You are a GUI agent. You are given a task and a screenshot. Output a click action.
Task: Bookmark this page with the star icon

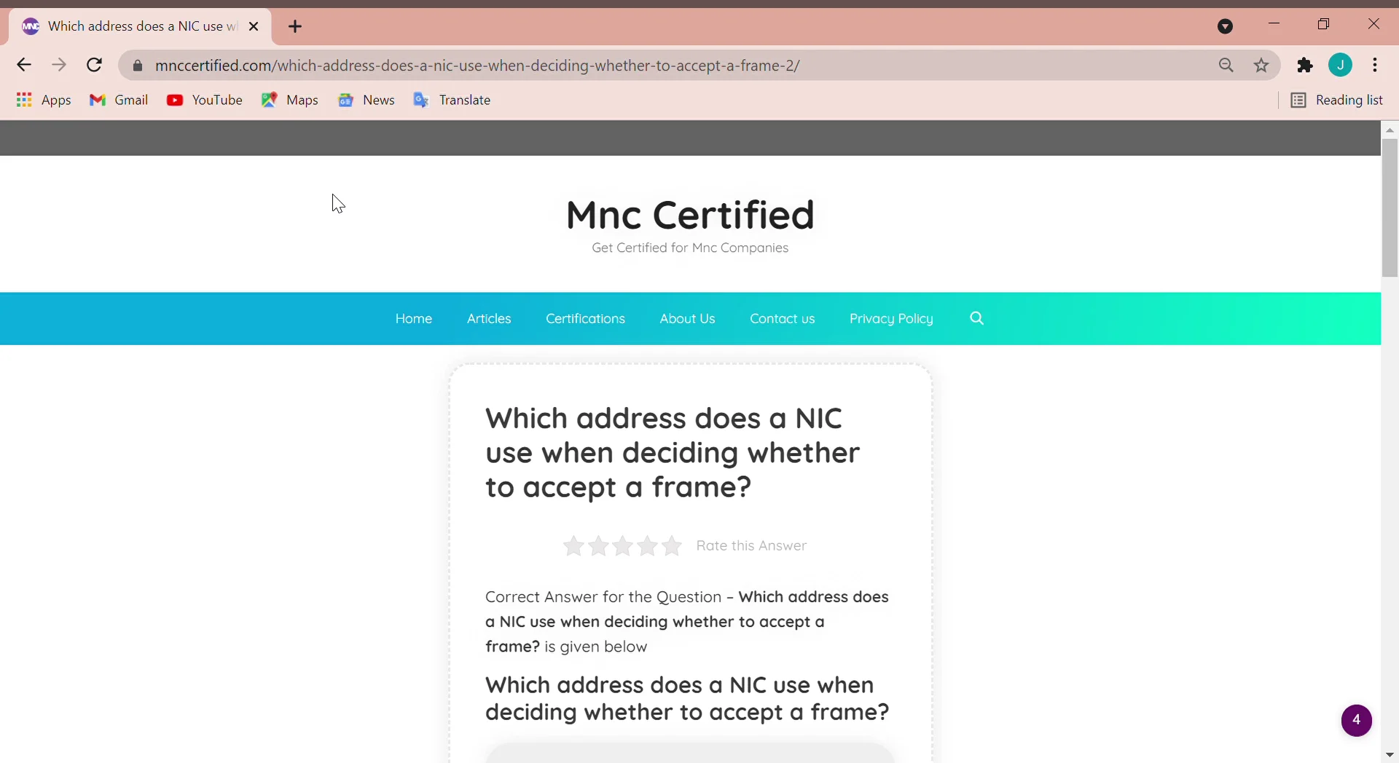point(1261,65)
